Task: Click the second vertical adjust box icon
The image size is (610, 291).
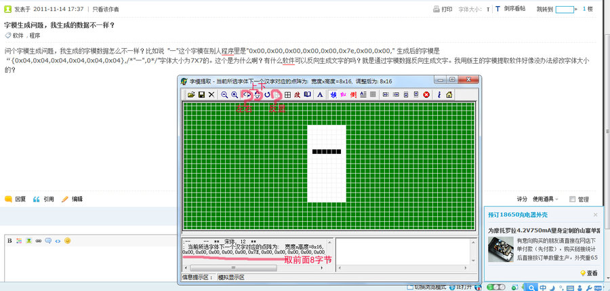Action: 416,95
